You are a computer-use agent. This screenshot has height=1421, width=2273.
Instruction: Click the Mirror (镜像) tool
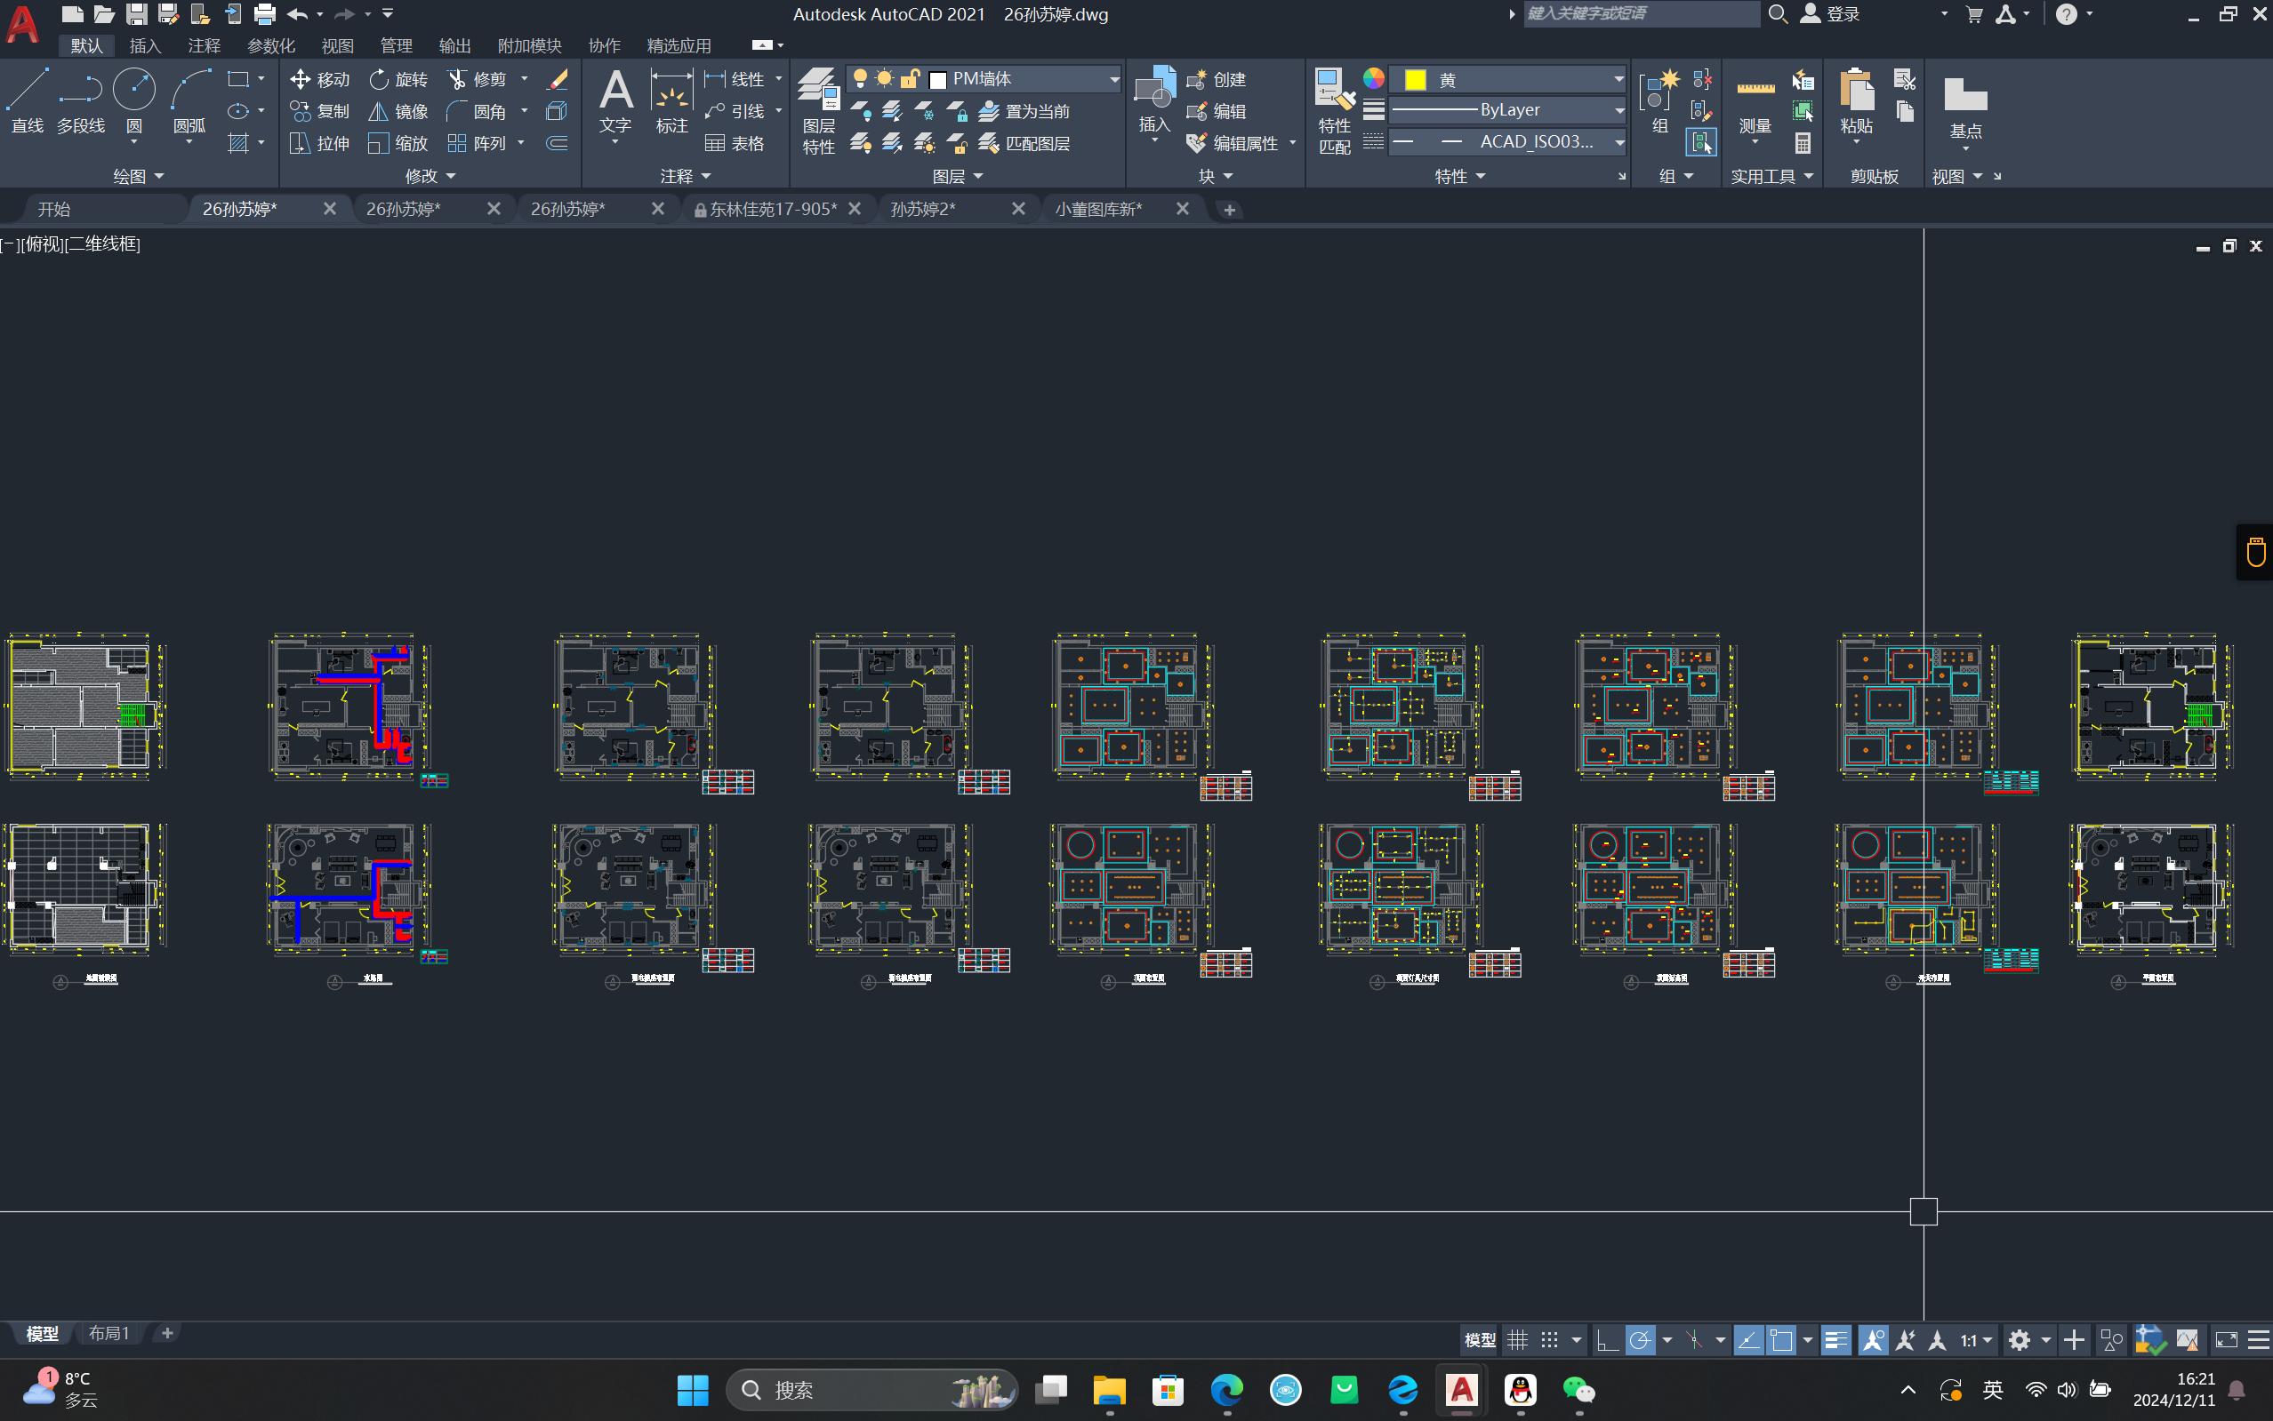398,112
